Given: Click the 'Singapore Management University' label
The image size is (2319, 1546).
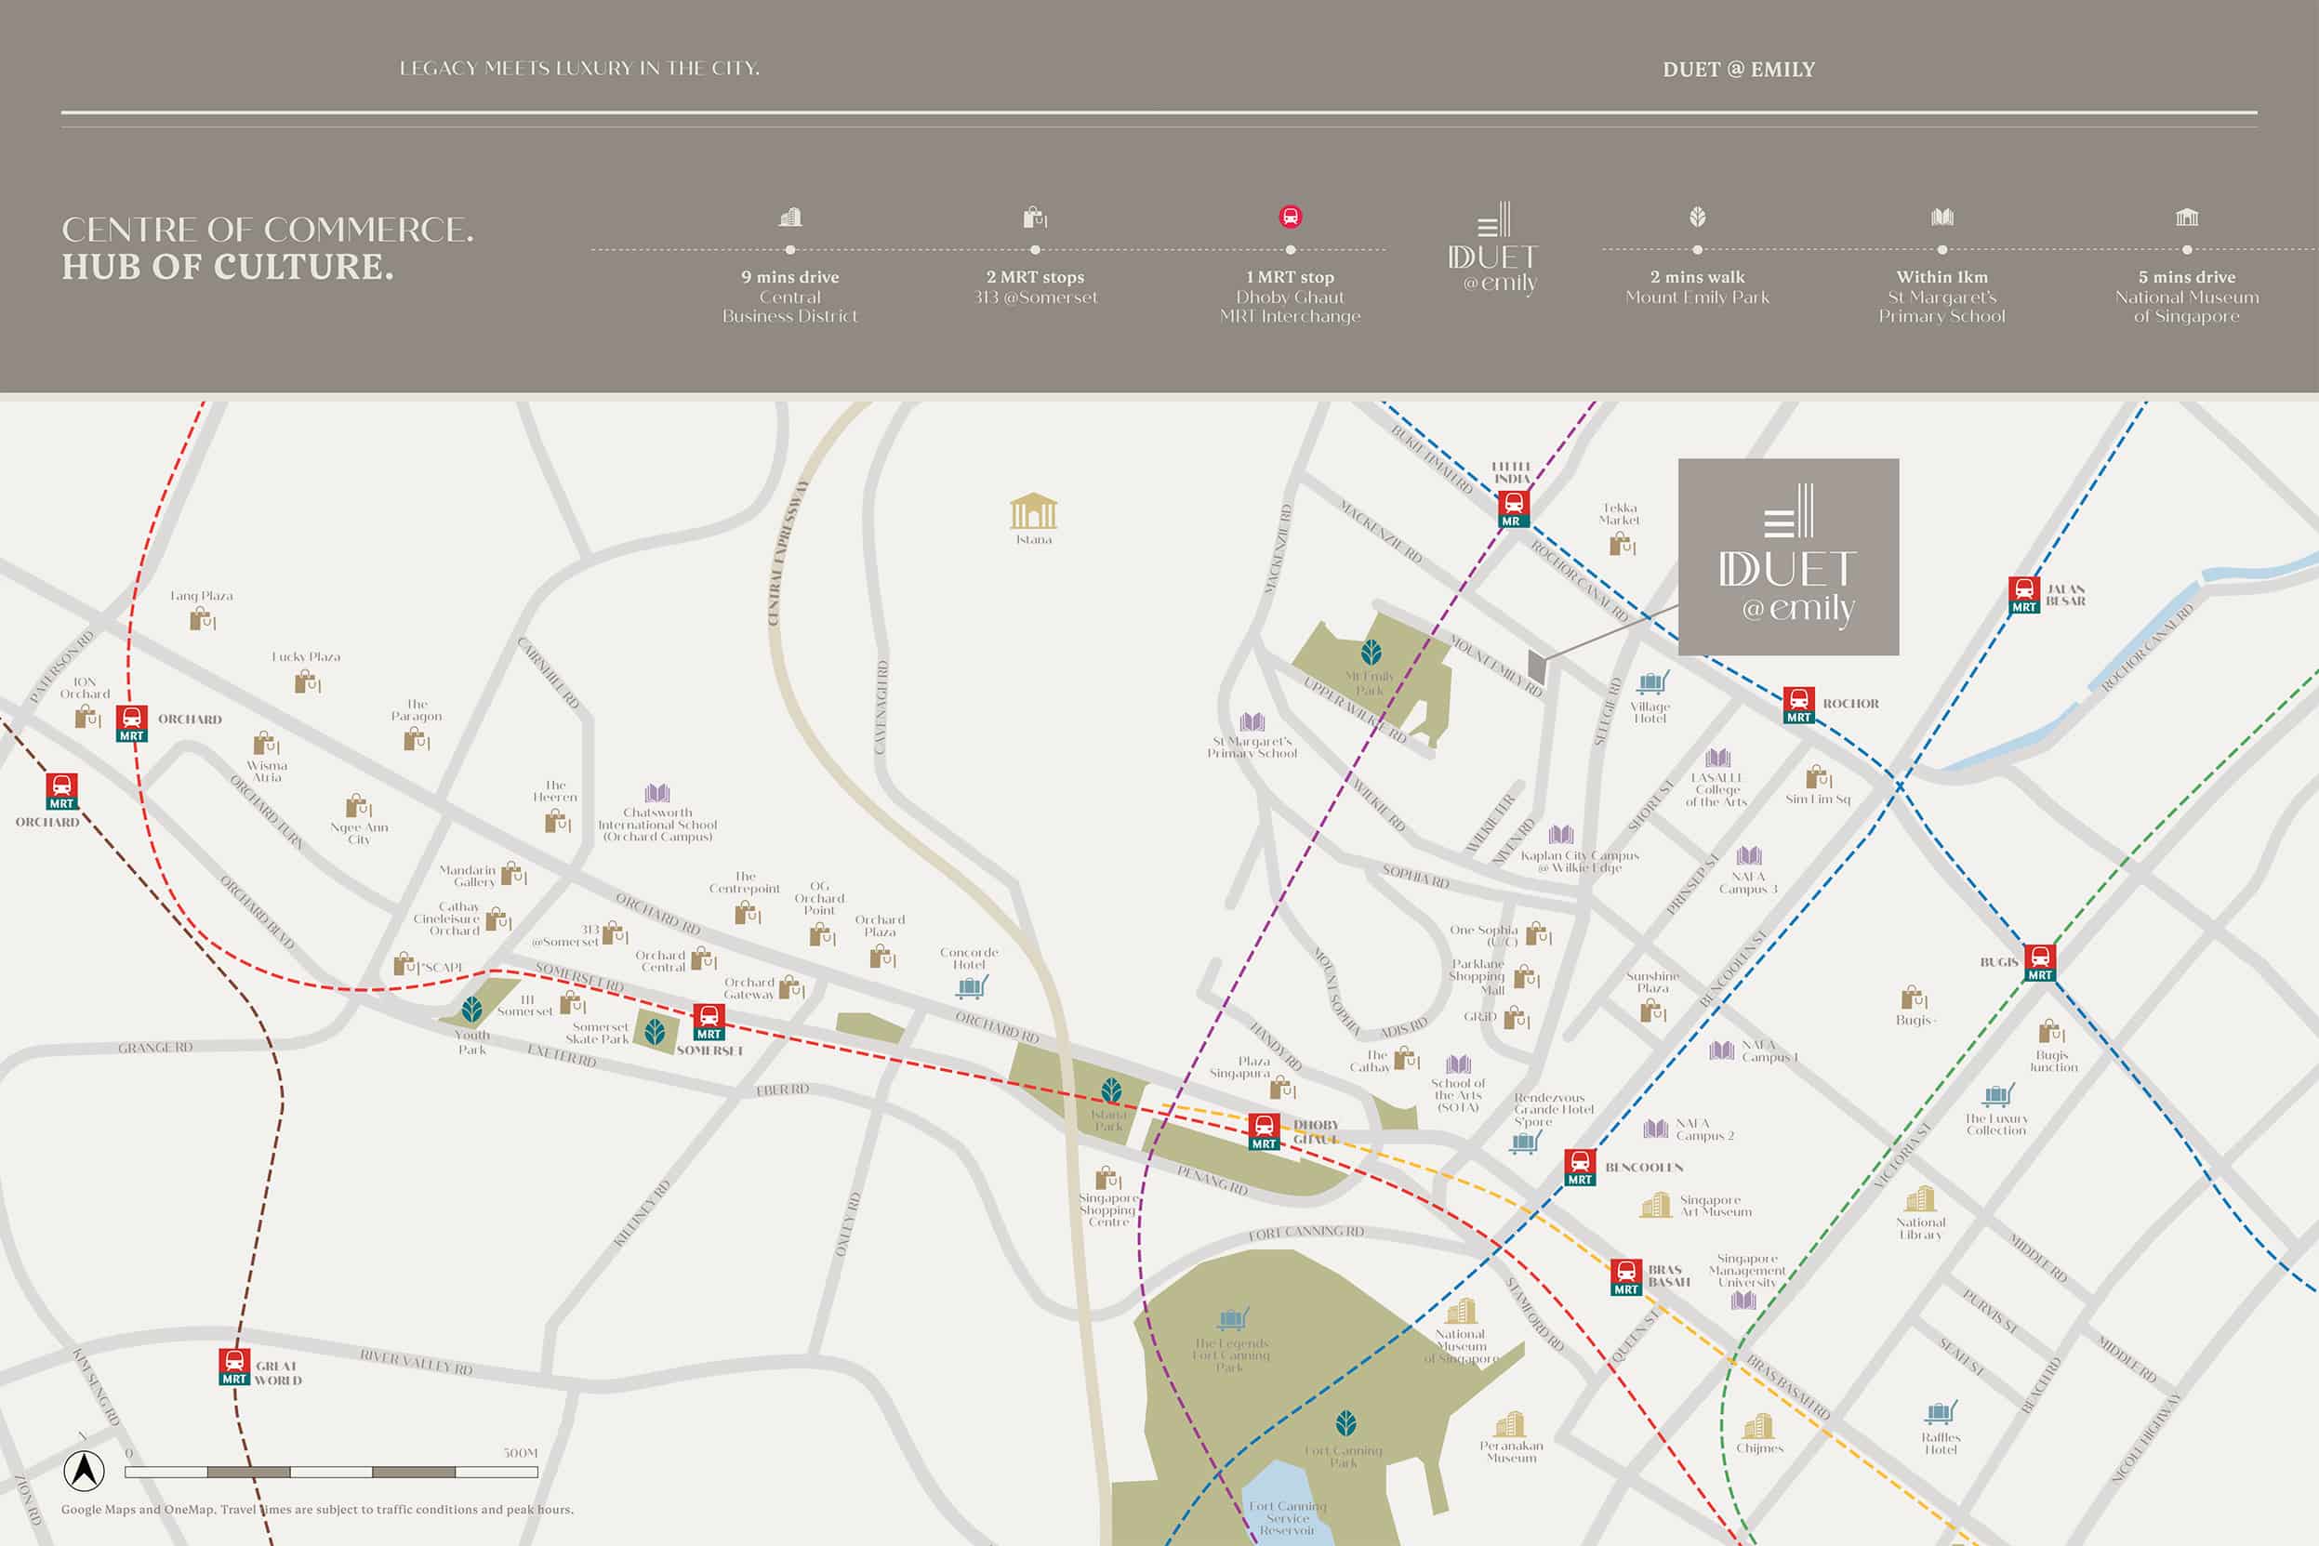Looking at the screenshot, I should (1747, 1270).
